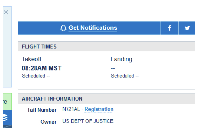Click the bell notification icon
Screen dimensions: 201x132
[x=63, y=28]
